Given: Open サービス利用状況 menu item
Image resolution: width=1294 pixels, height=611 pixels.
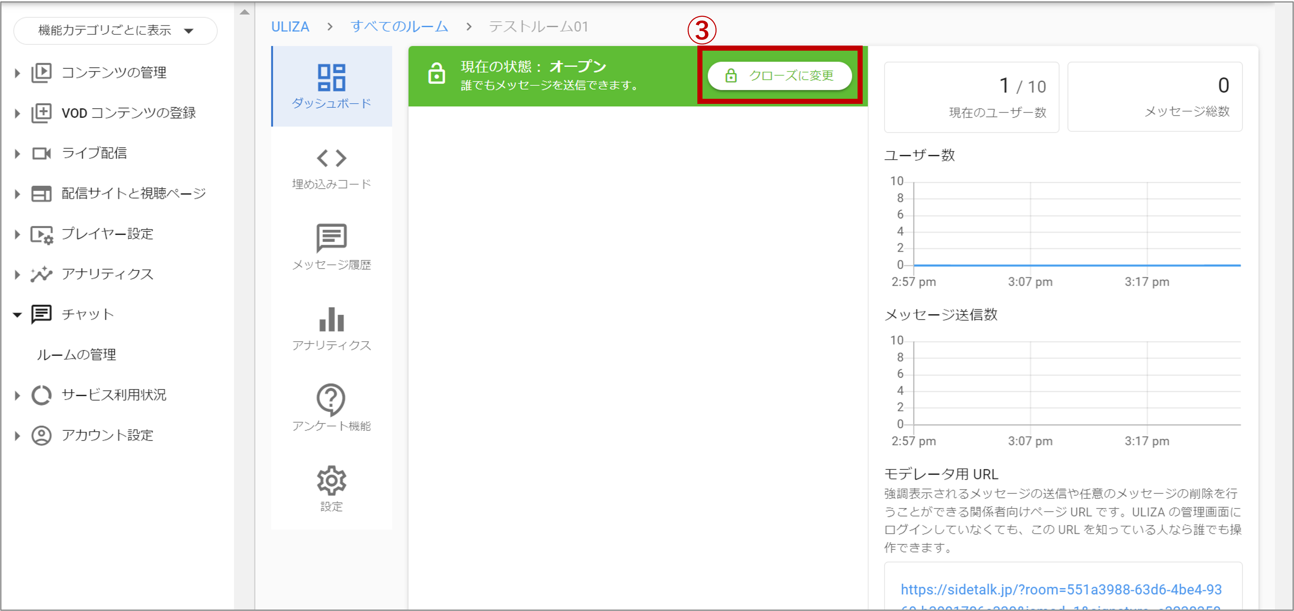Looking at the screenshot, I should (113, 395).
